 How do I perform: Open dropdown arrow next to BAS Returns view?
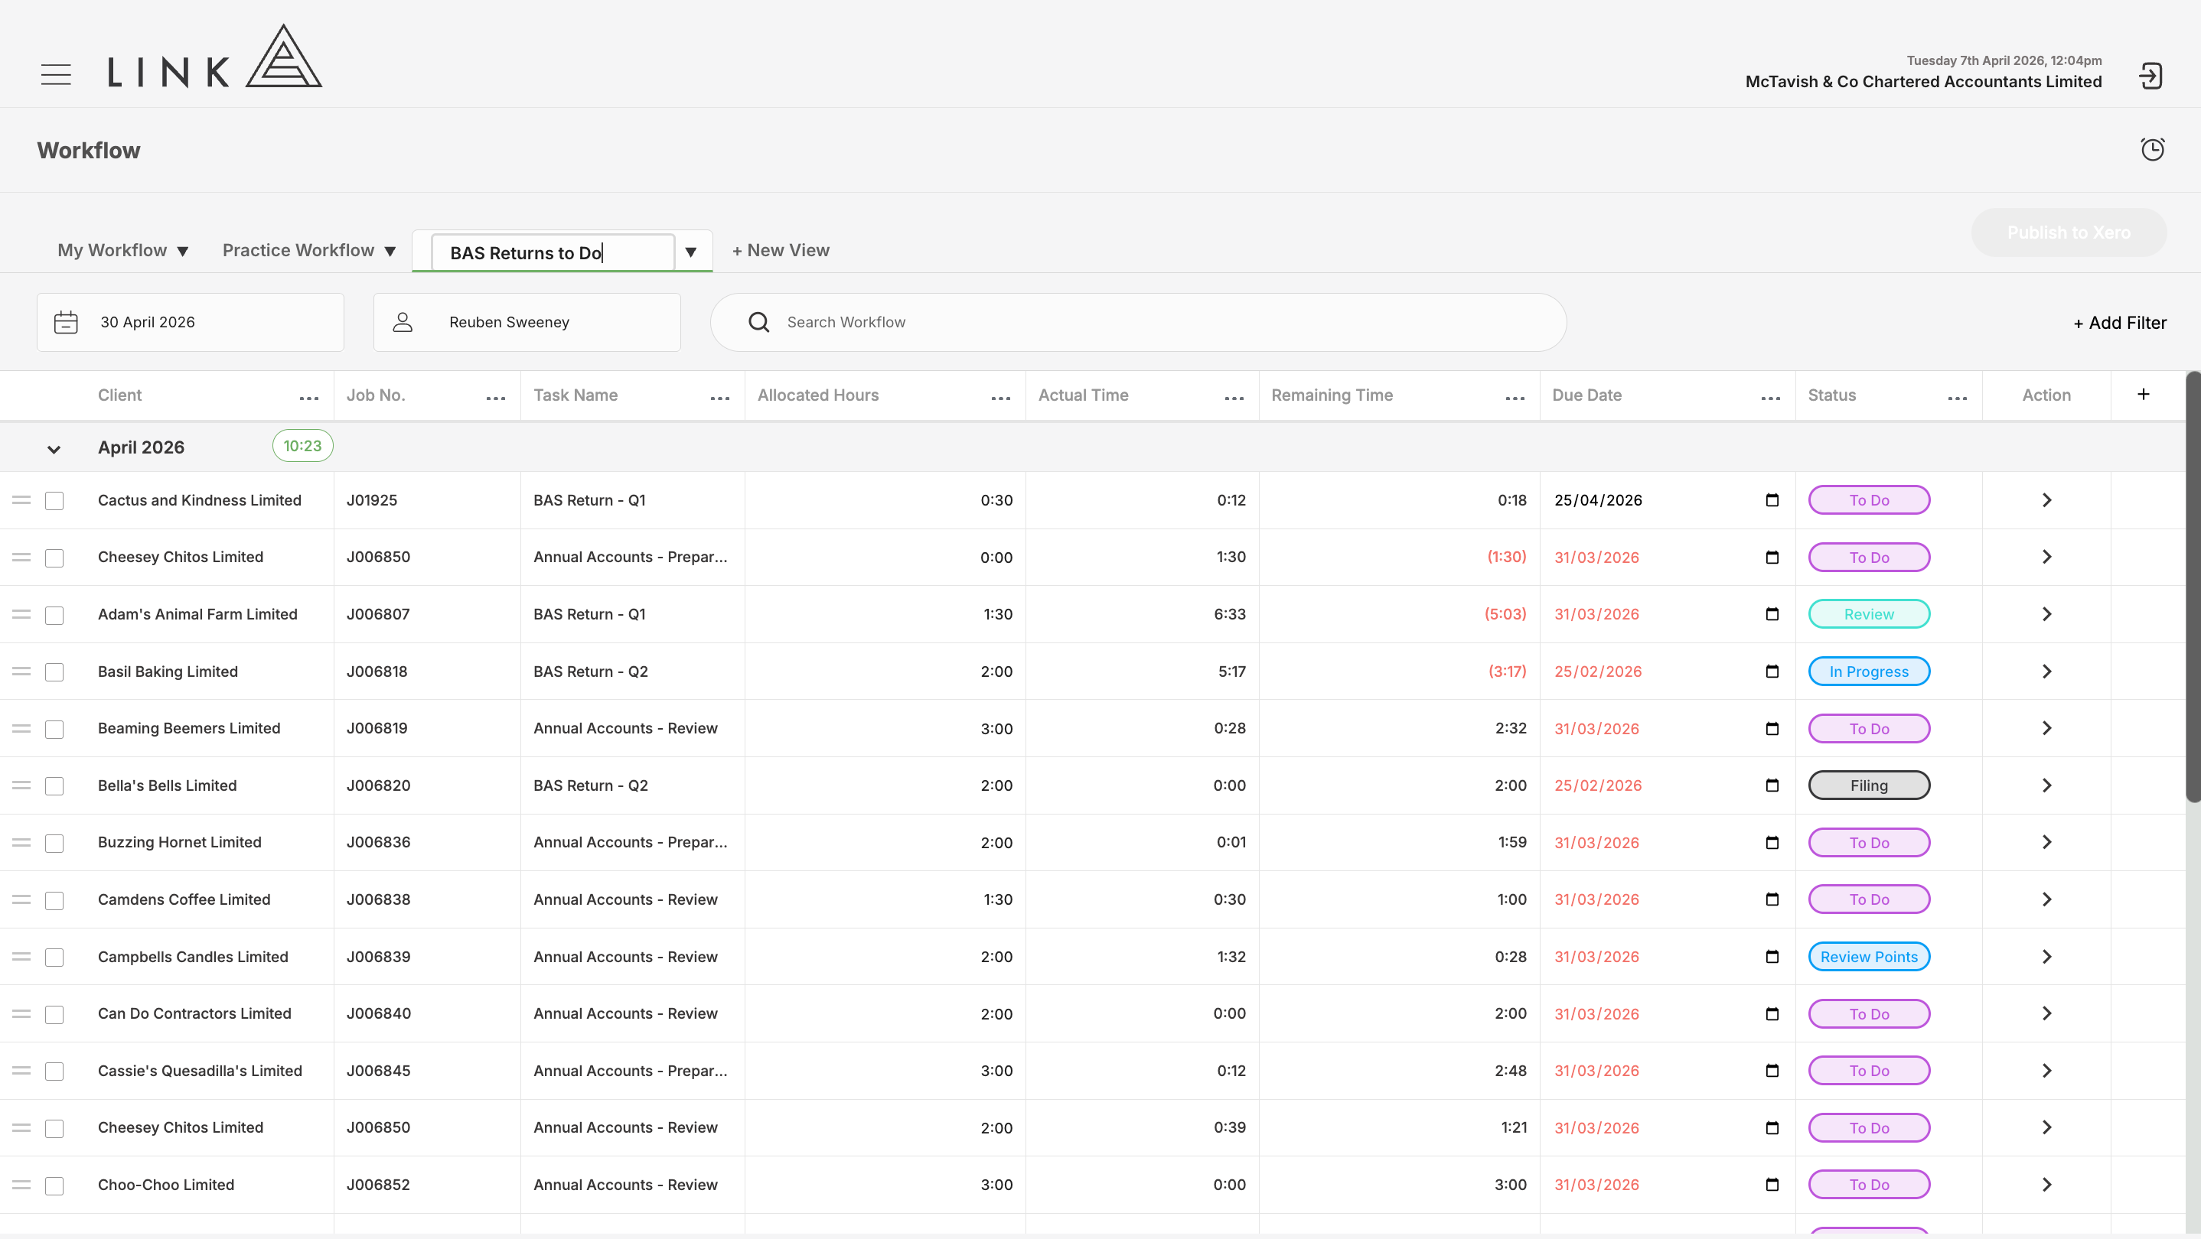click(690, 252)
